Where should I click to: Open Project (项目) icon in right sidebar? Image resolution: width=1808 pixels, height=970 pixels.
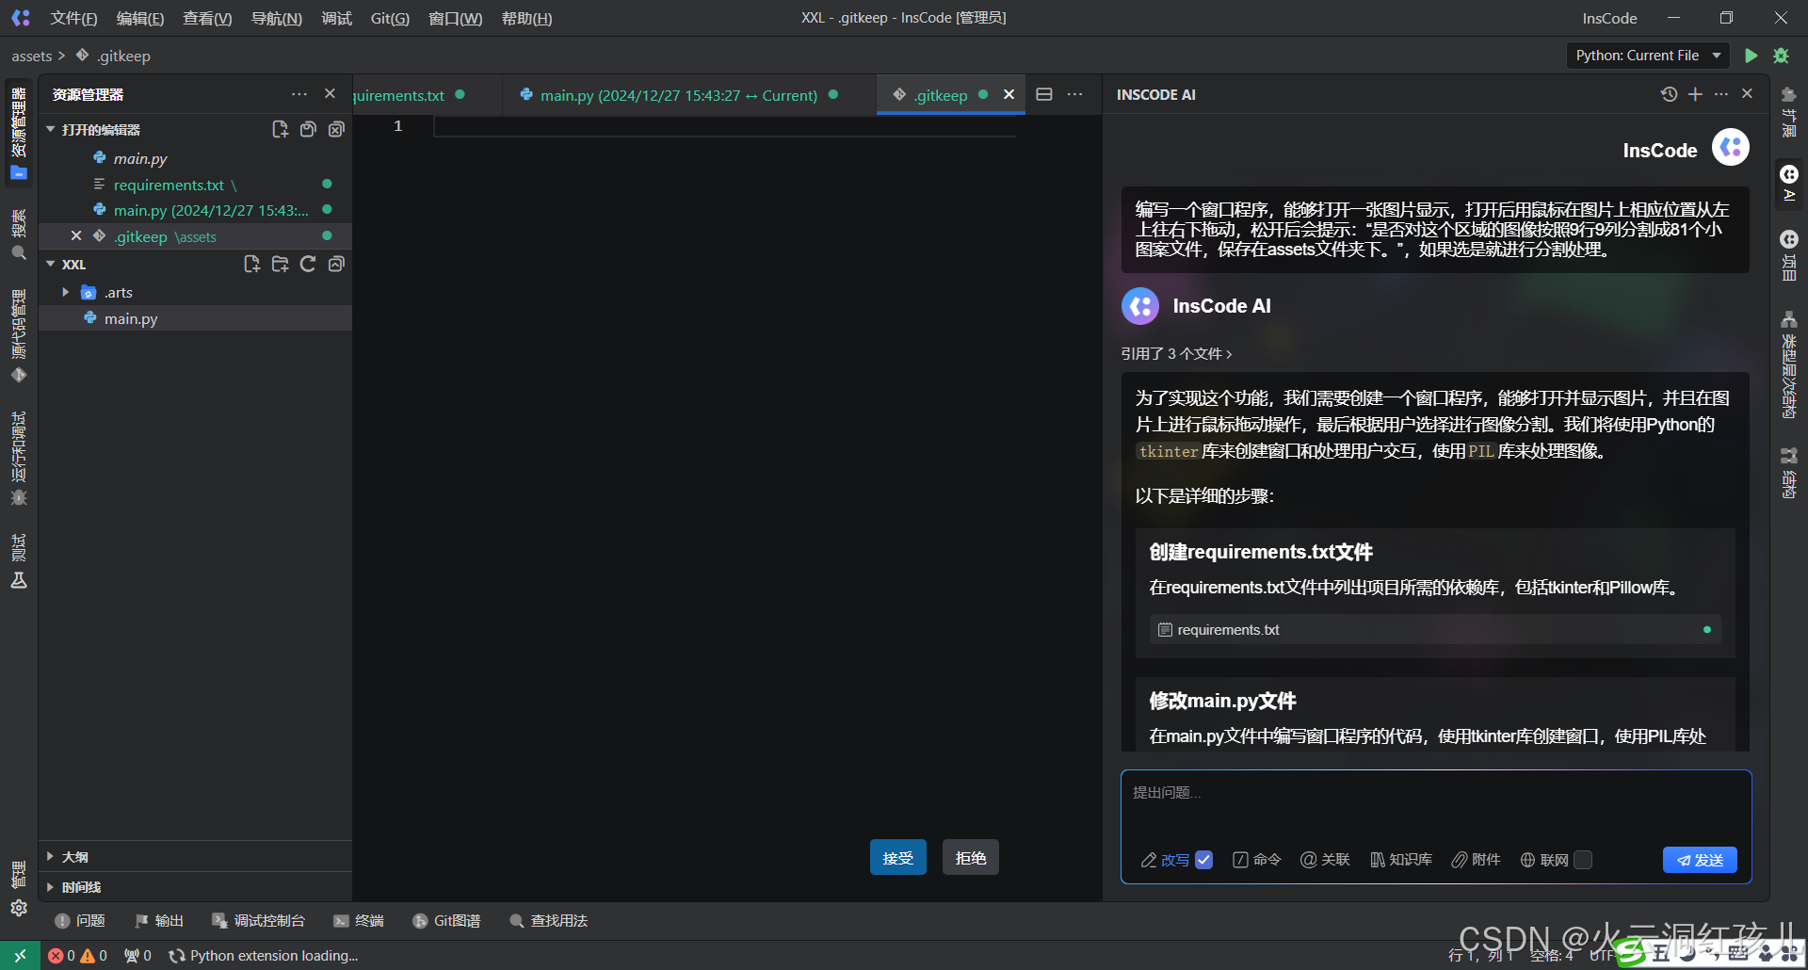point(1789,255)
